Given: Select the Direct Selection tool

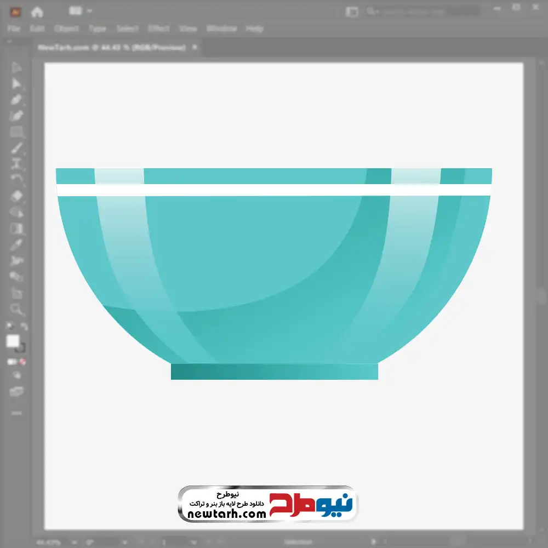Looking at the screenshot, I should 16,84.
